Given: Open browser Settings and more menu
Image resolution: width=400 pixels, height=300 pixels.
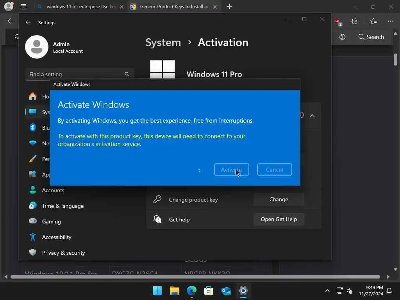Looking at the screenshot, I should [x=390, y=21].
